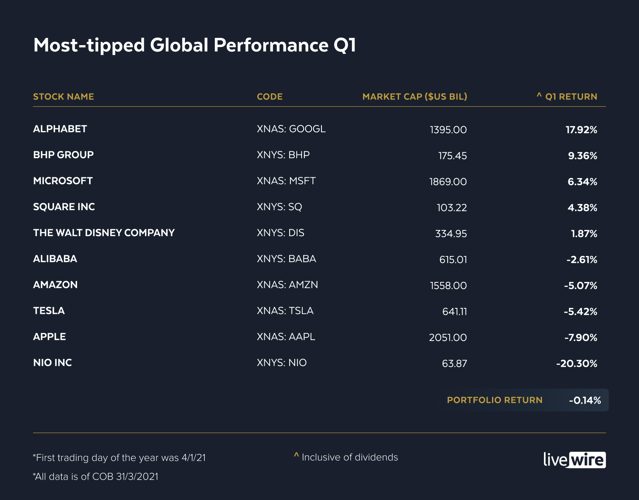
Task: Click Amazon's market cap value 1558.00
Action: pos(448,286)
